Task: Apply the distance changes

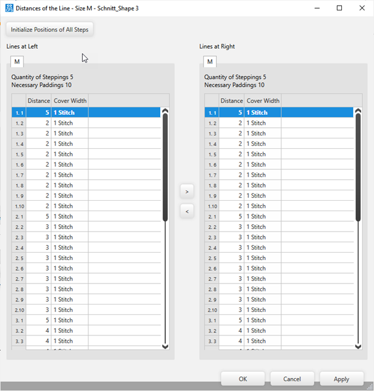Action: pyautogui.click(x=342, y=379)
